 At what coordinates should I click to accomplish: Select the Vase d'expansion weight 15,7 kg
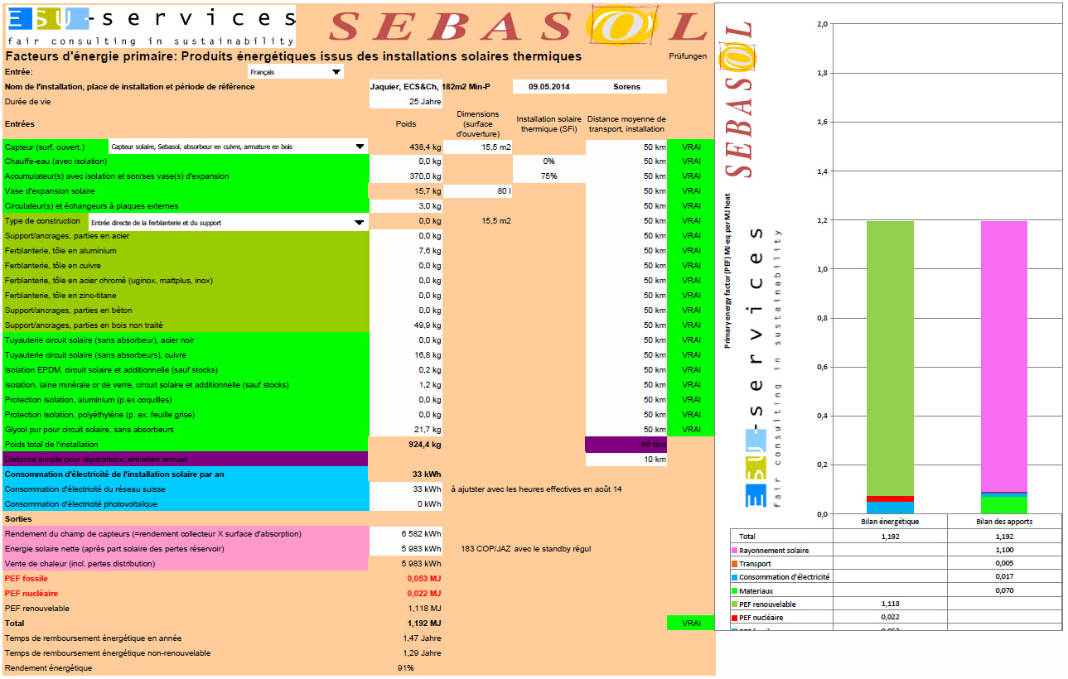[x=406, y=191]
